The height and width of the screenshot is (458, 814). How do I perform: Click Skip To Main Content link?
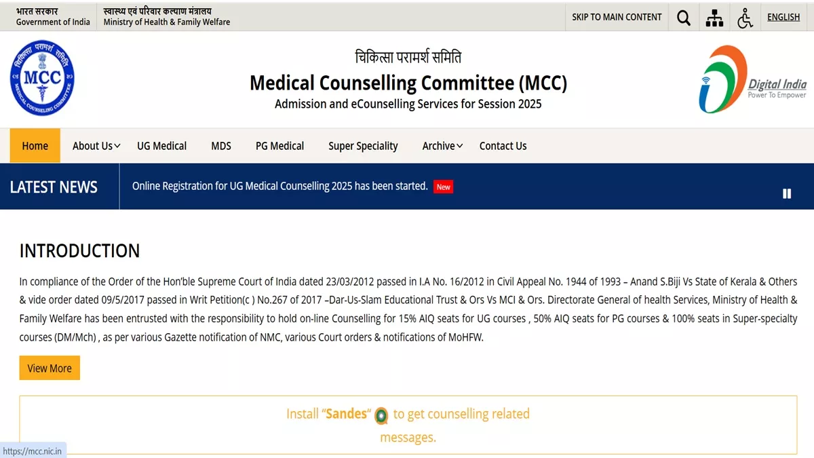tap(617, 17)
